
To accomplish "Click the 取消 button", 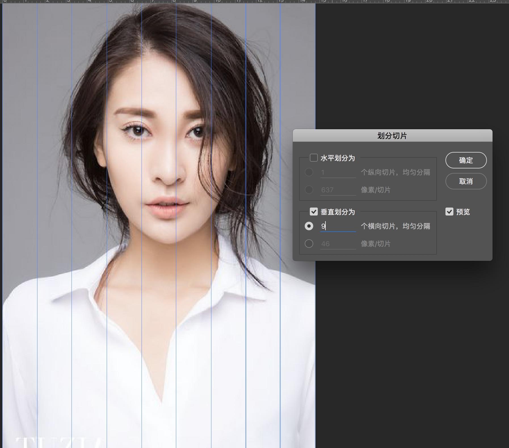I will [466, 181].
